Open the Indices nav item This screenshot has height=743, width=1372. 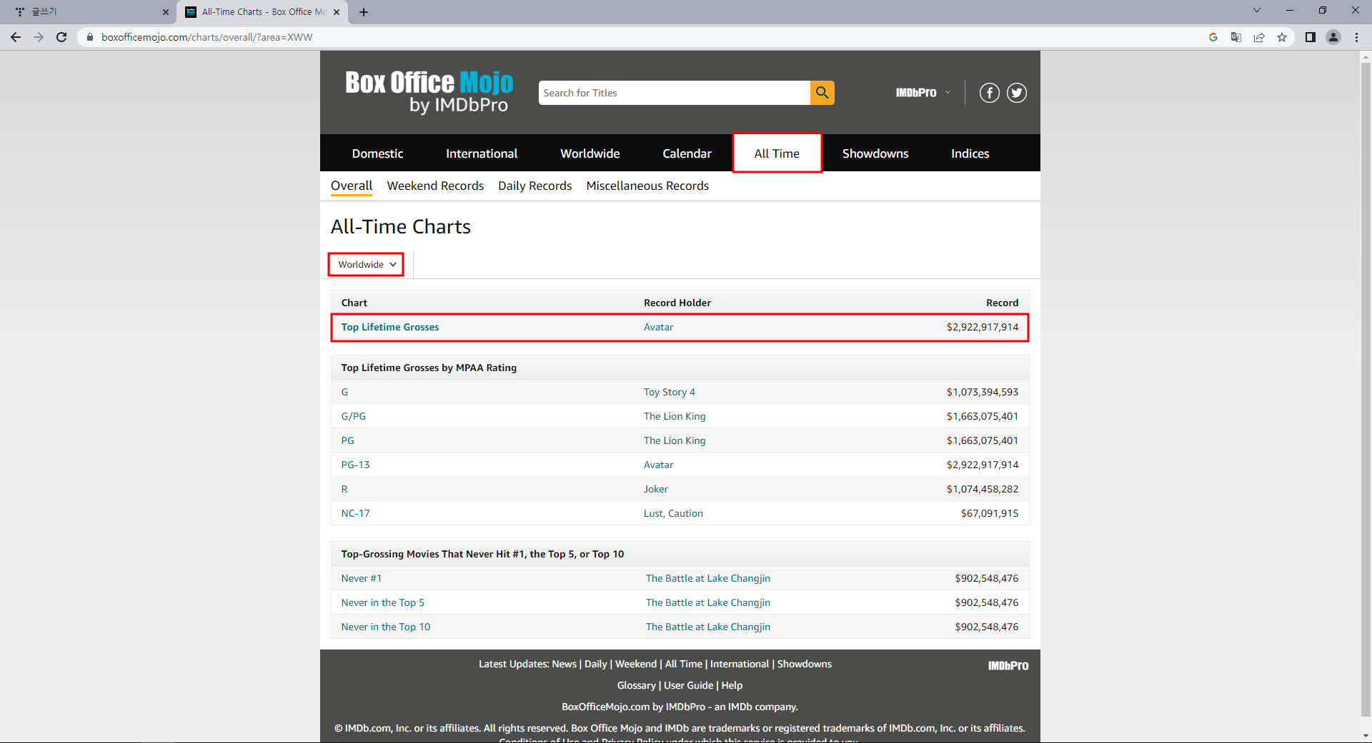(x=970, y=153)
